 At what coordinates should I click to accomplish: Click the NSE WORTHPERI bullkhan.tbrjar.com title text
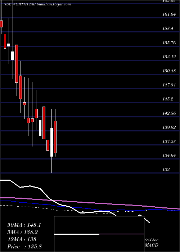pyautogui.click(x=37, y=4)
